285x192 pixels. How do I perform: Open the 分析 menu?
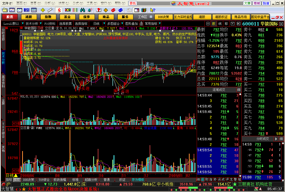pyautogui.click(x=49, y=3)
